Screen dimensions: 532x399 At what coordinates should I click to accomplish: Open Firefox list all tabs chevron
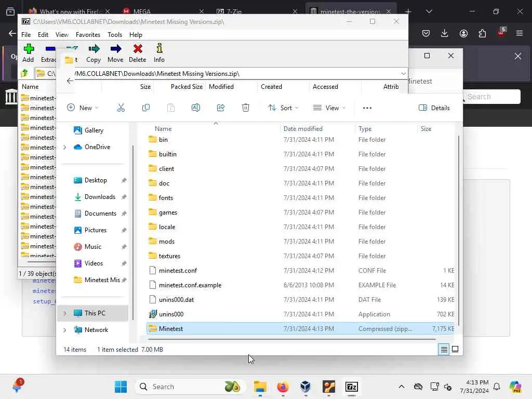pos(429,11)
